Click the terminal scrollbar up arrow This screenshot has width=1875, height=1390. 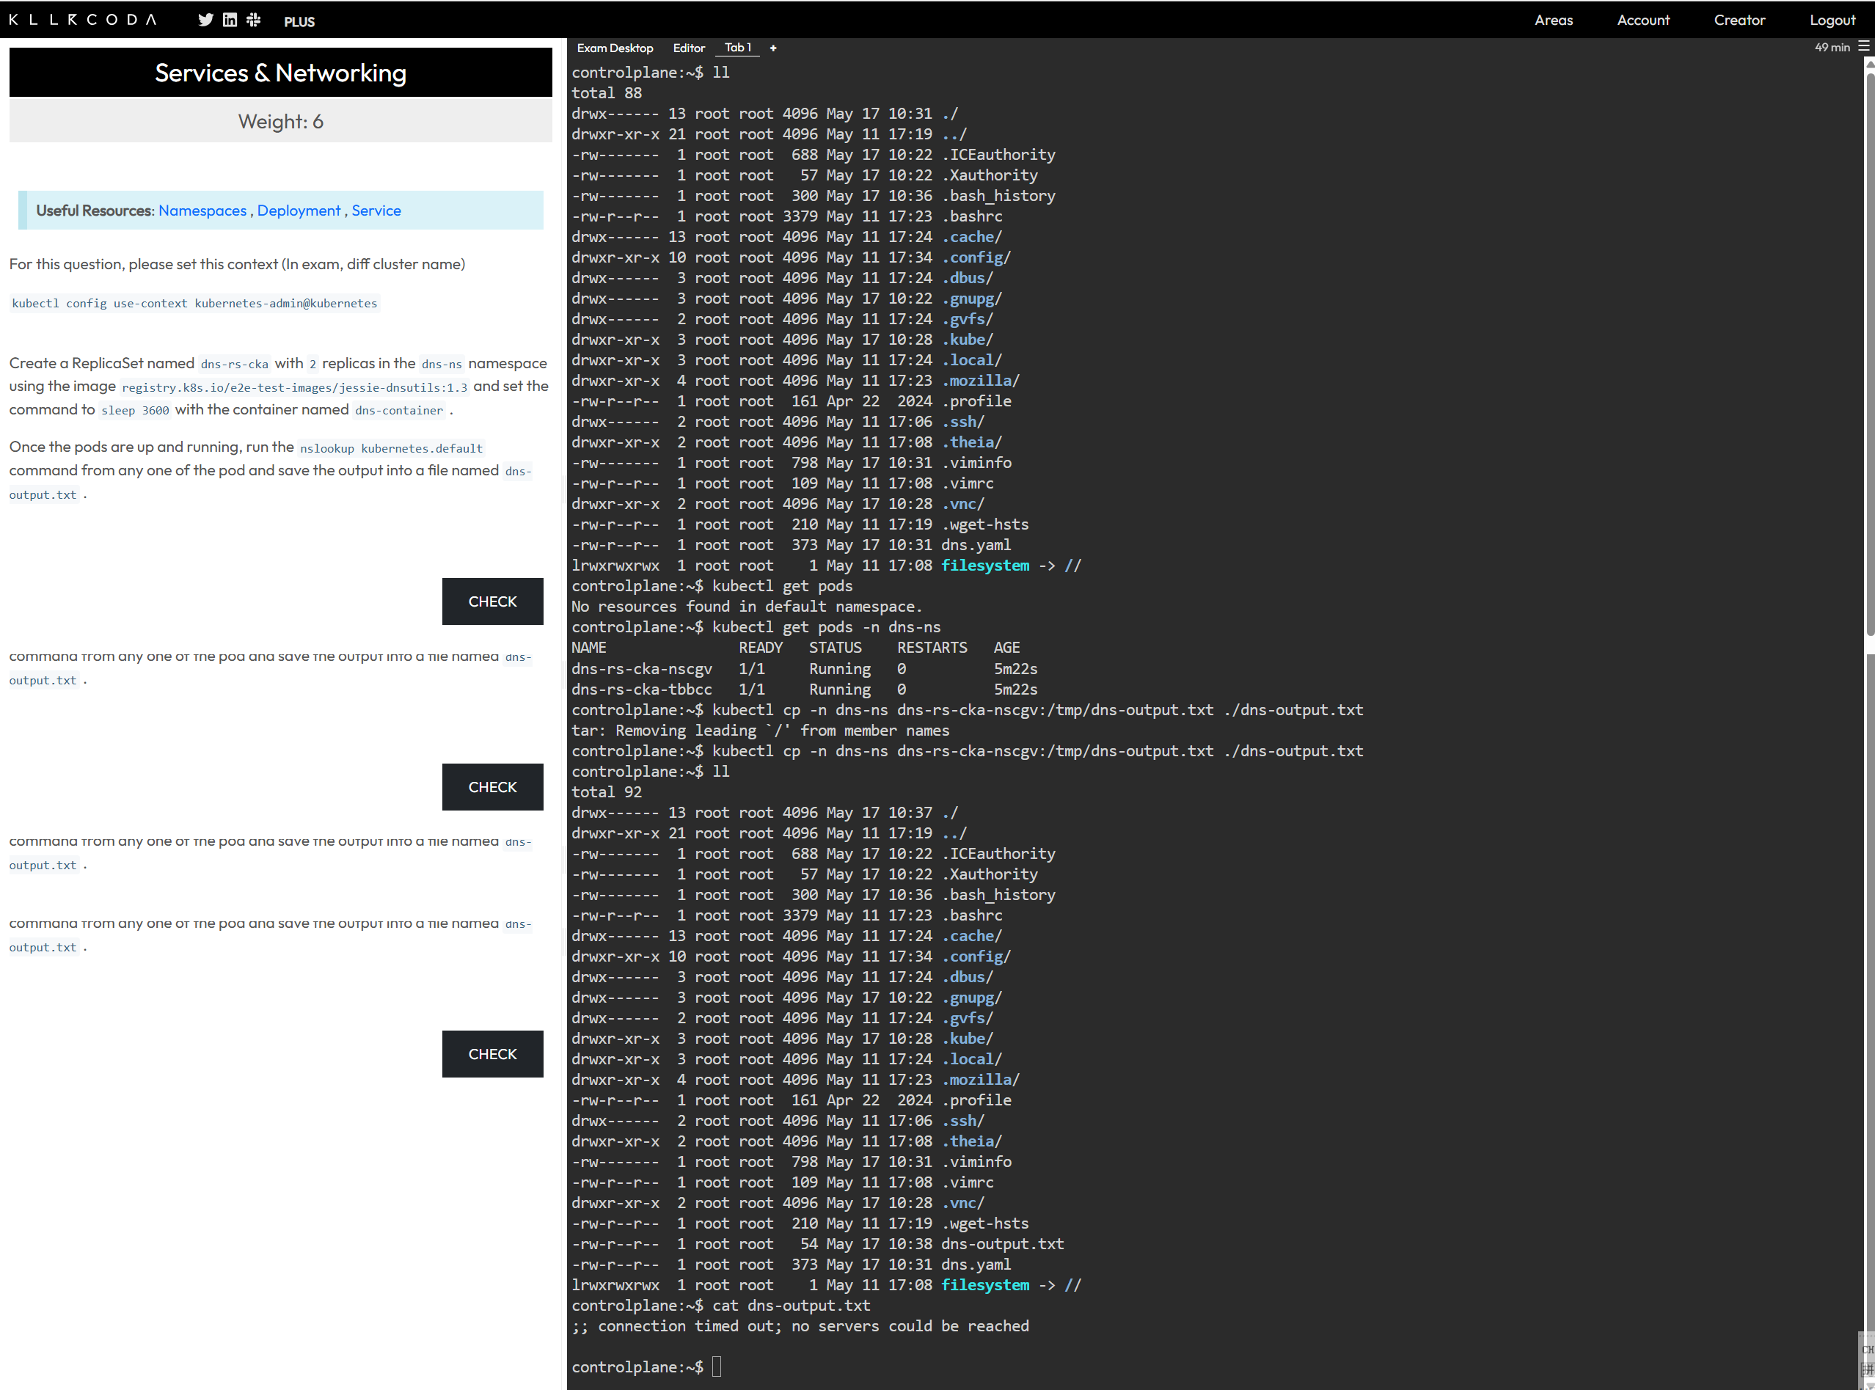click(1869, 64)
